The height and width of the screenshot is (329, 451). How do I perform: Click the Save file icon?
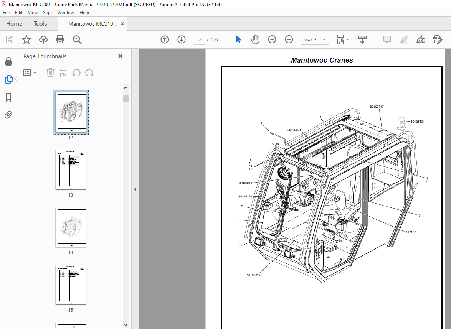coord(10,39)
